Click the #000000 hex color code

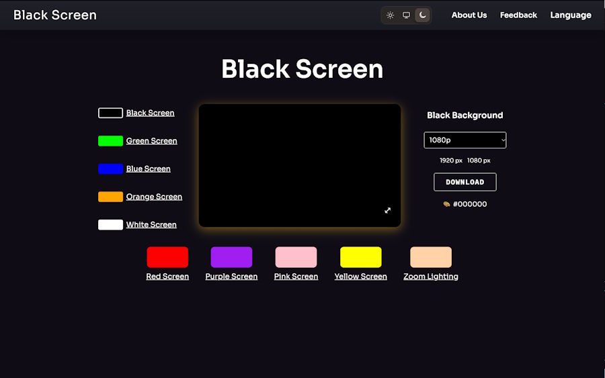(x=470, y=204)
